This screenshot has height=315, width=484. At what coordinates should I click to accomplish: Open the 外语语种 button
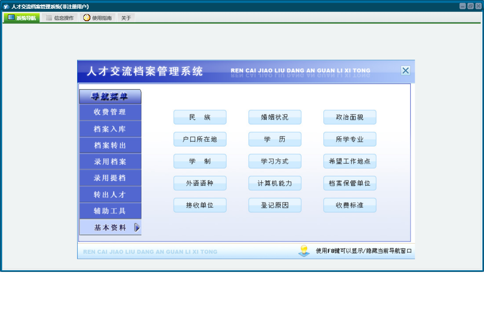tap(200, 183)
